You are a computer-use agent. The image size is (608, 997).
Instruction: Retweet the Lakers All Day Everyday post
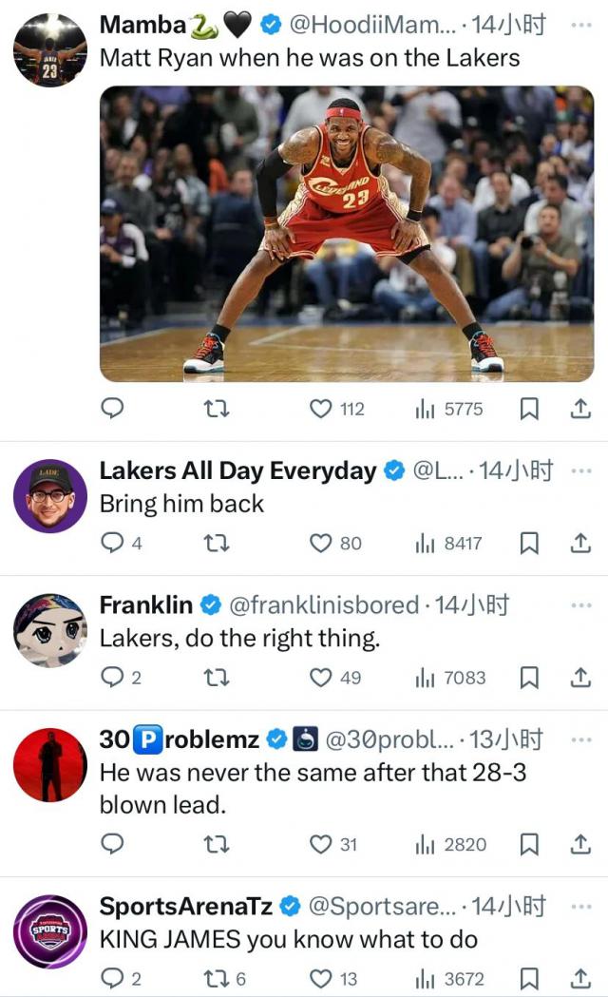point(218,544)
